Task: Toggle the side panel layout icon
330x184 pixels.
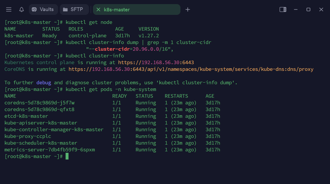Action: [283, 10]
